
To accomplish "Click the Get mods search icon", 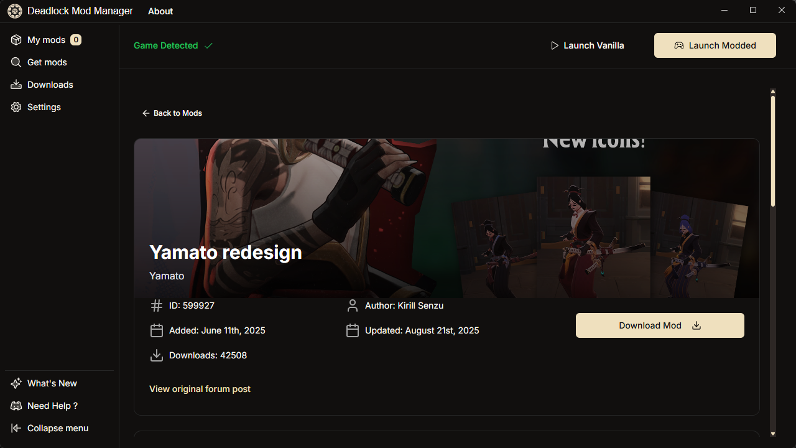I will coord(16,62).
